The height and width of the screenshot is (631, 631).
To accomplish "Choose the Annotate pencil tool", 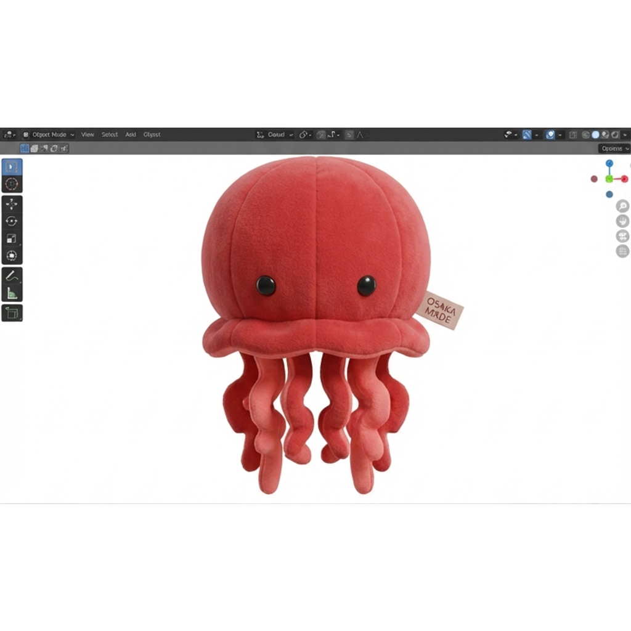I will pos(12,276).
